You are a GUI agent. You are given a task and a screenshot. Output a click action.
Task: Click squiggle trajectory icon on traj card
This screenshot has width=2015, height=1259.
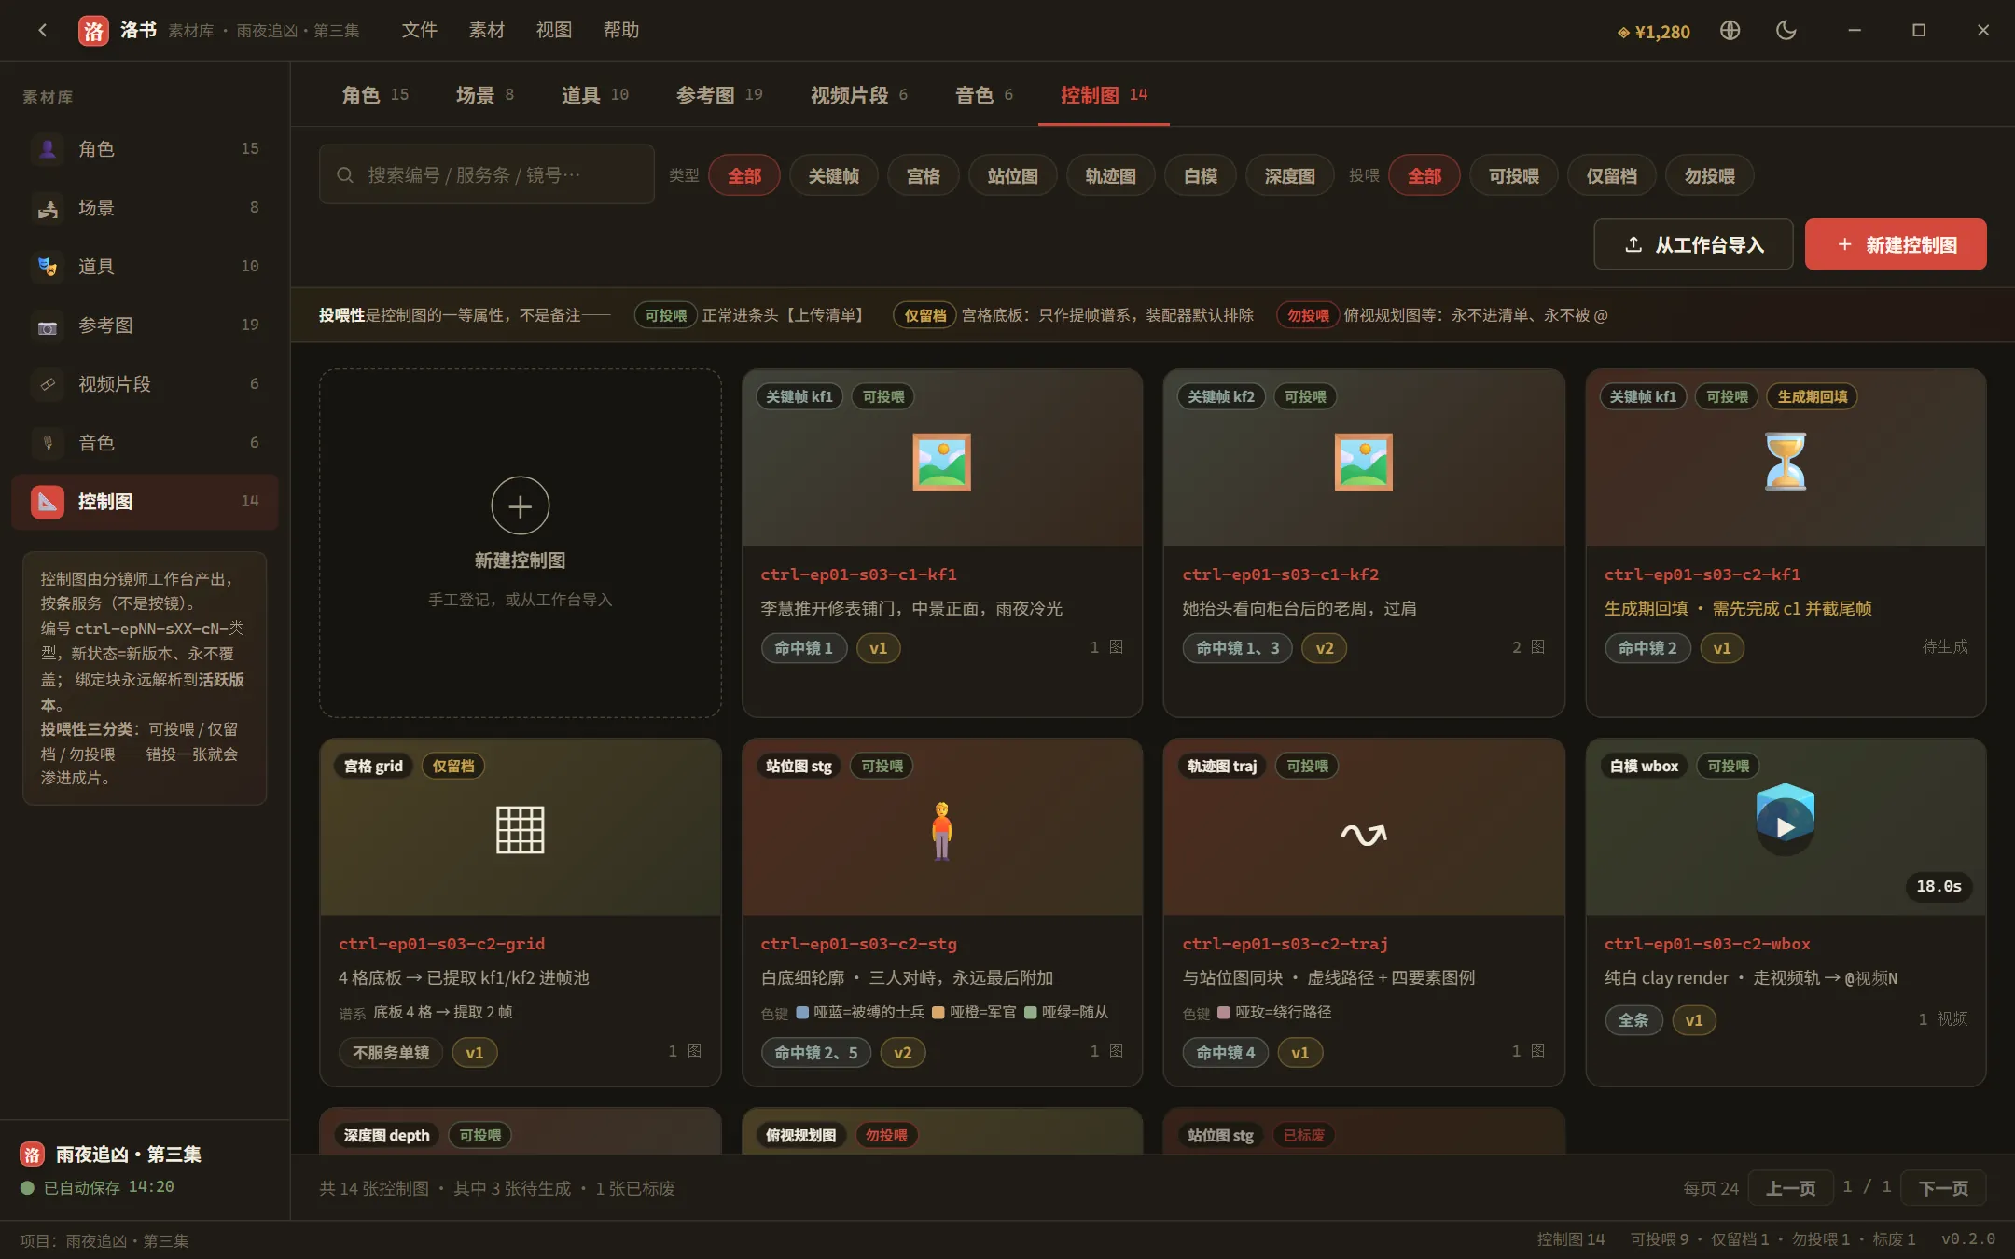click(x=1363, y=834)
